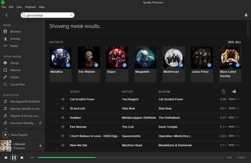Clear the genre:metal search text
251x163 pixels.
click(72, 15)
